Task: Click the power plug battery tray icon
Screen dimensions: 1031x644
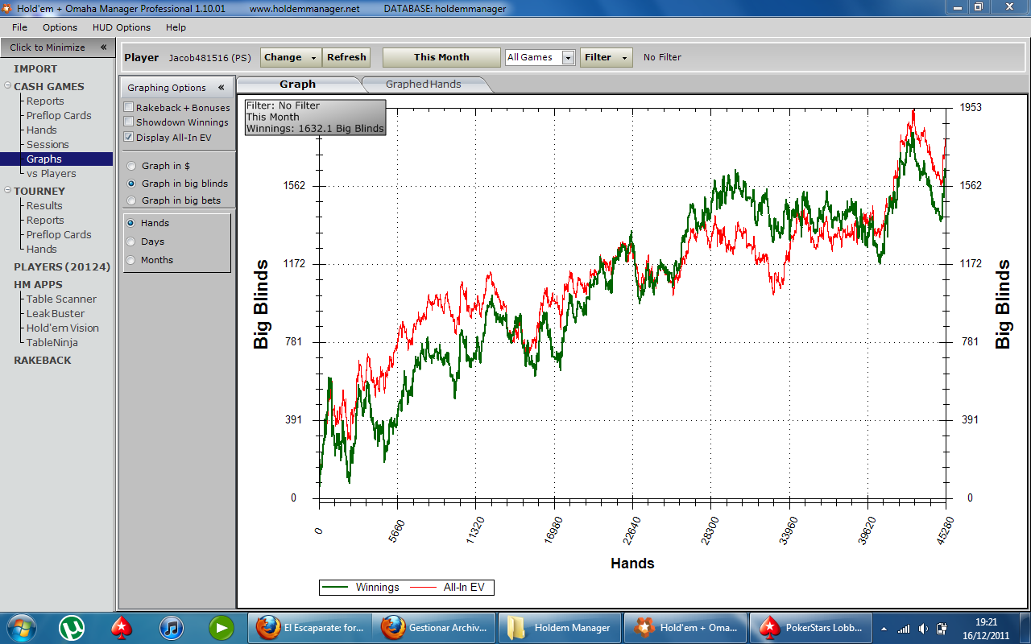Action: [x=942, y=629]
